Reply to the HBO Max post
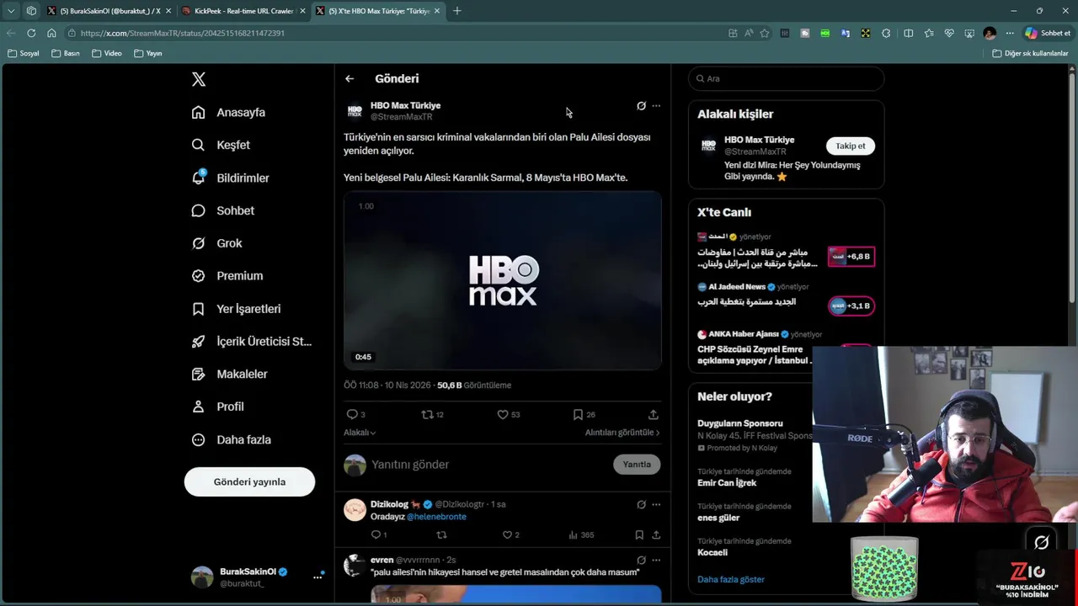This screenshot has height=606, width=1078. [x=355, y=414]
